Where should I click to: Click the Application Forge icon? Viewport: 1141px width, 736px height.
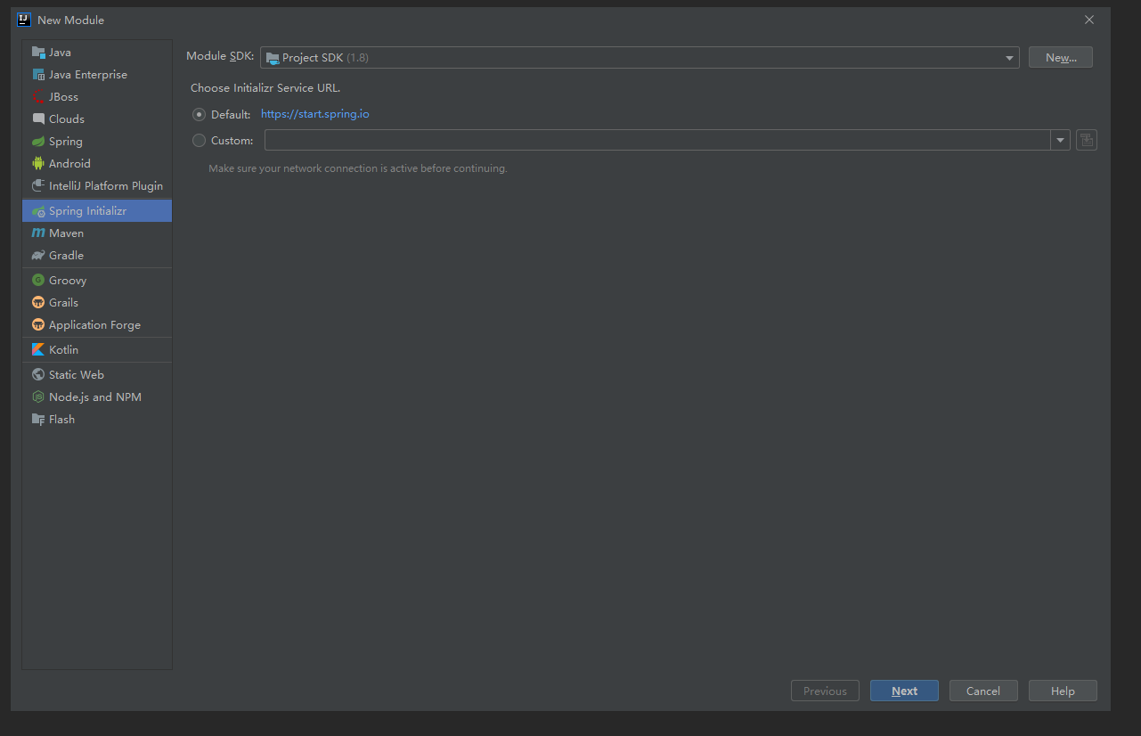[38, 325]
